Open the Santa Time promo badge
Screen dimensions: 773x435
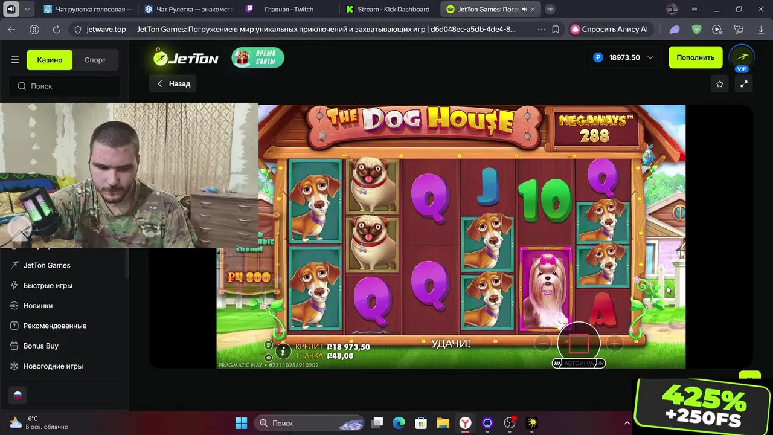click(x=258, y=57)
